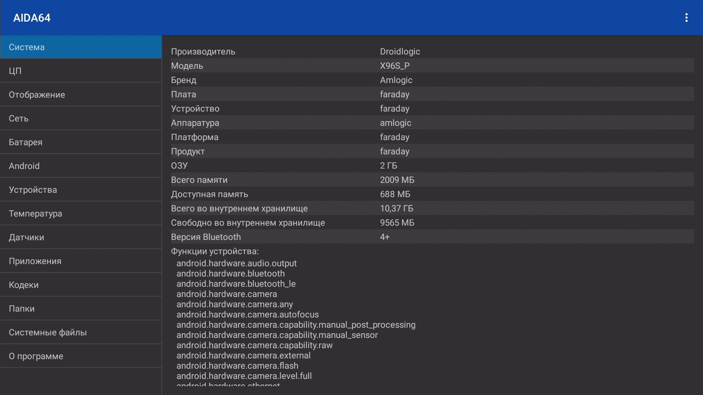Open the ЦП section
703x395 pixels.
pyautogui.click(x=81, y=71)
